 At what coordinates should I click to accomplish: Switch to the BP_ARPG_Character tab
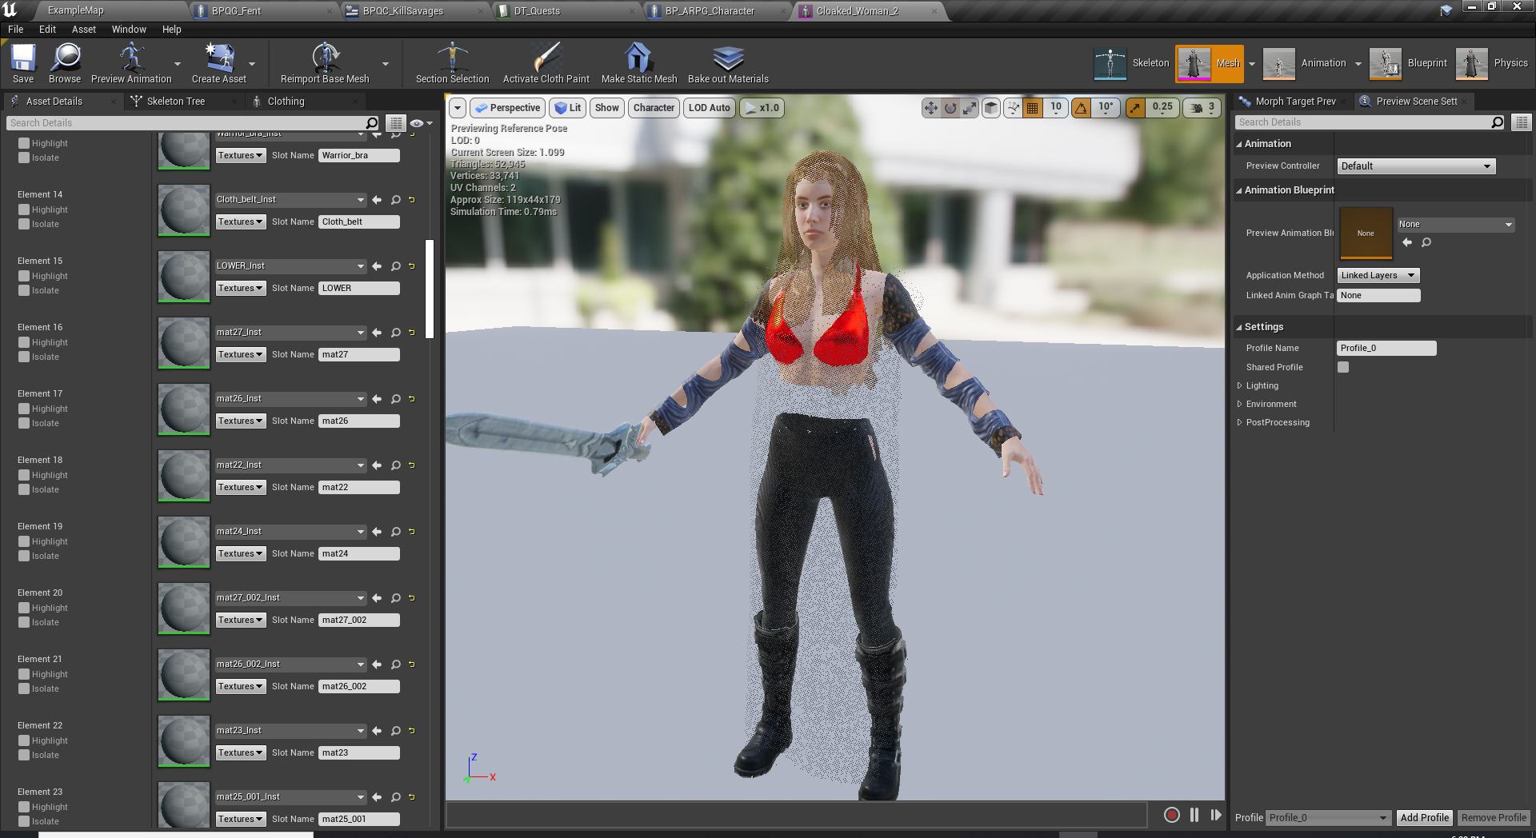point(710,11)
